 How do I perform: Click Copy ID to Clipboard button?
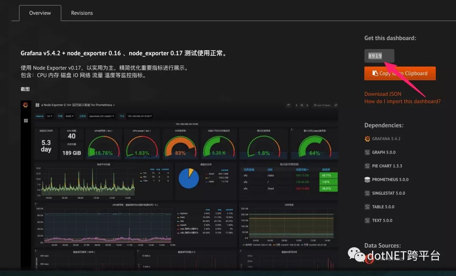[x=400, y=73]
